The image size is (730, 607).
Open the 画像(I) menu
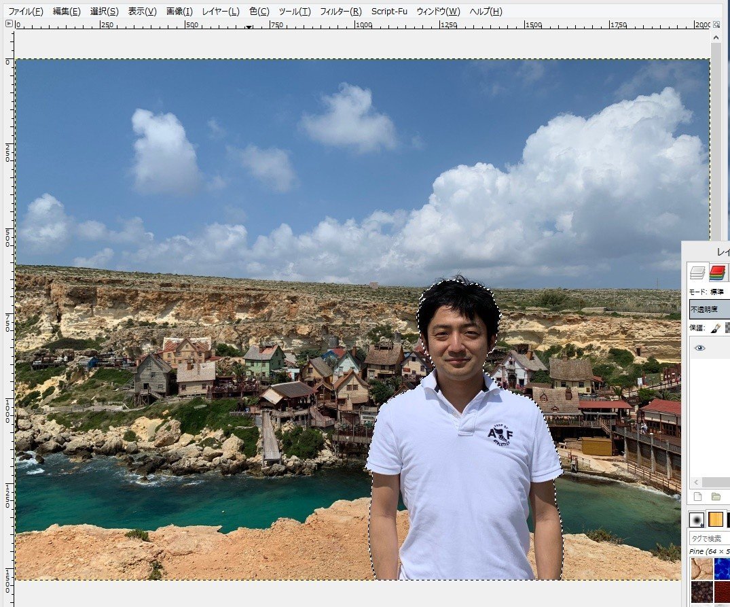click(179, 11)
